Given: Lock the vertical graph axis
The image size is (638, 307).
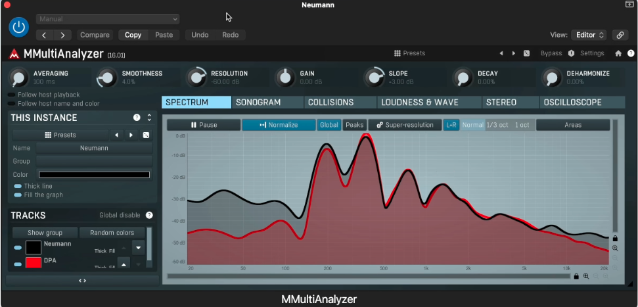Looking at the screenshot, I should (615, 238).
